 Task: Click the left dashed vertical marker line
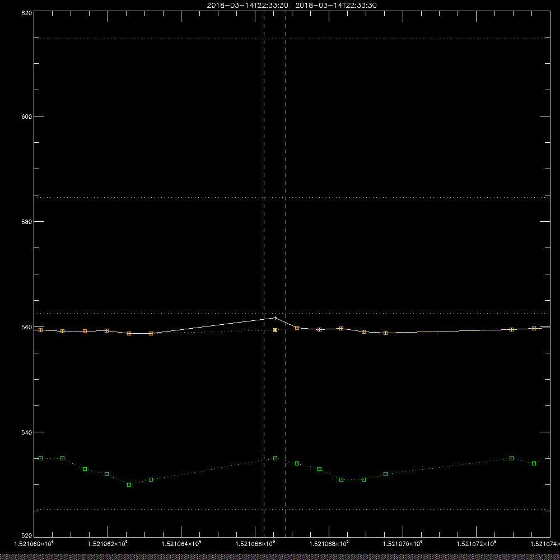pyautogui.click(x=264, y=273)
